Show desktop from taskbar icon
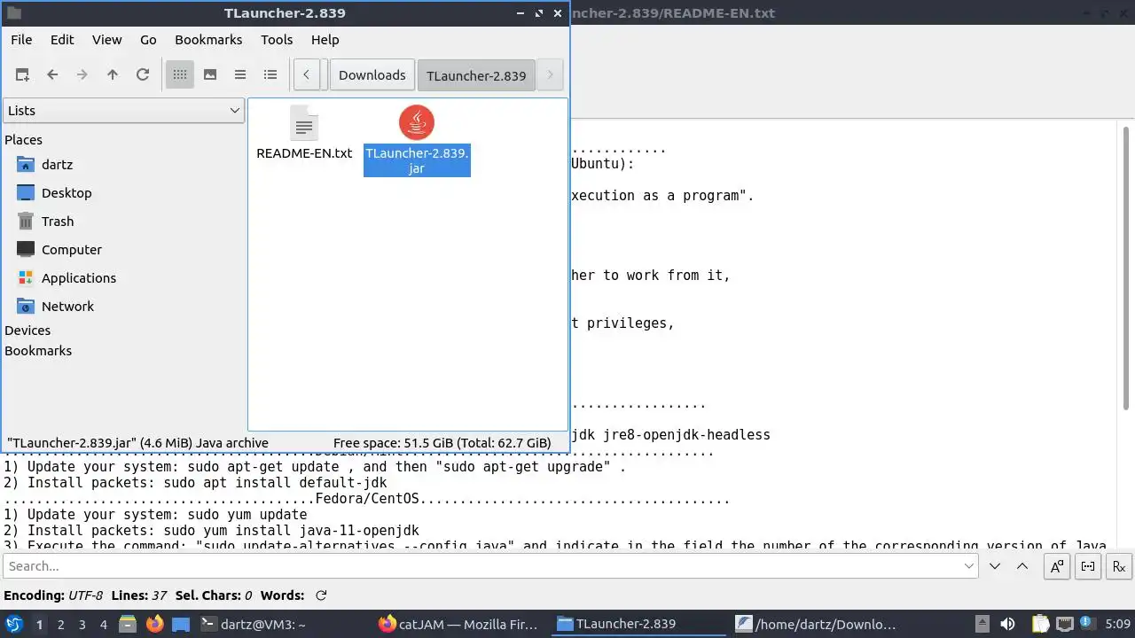The height and width of the screenshot is (638, 1135). 181,624
